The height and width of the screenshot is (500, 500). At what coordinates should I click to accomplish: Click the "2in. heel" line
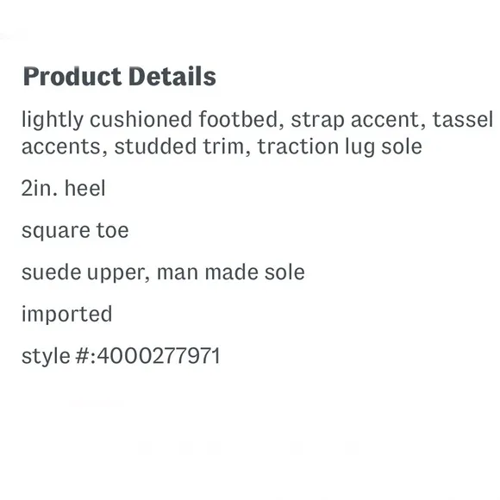point(64,188)
